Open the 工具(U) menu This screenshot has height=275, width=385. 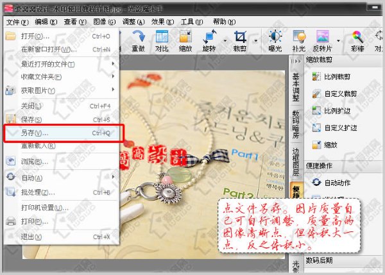(192, 22)
